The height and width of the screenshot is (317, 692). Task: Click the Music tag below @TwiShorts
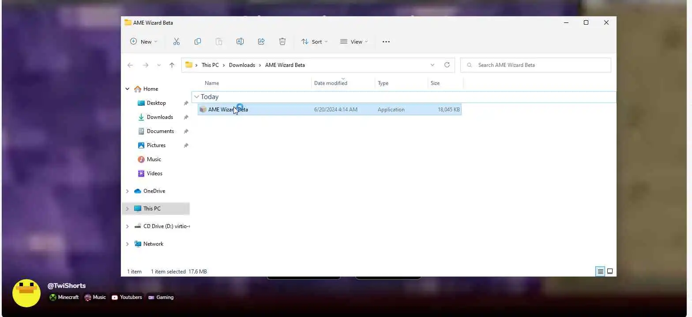[x=95, y=297]
